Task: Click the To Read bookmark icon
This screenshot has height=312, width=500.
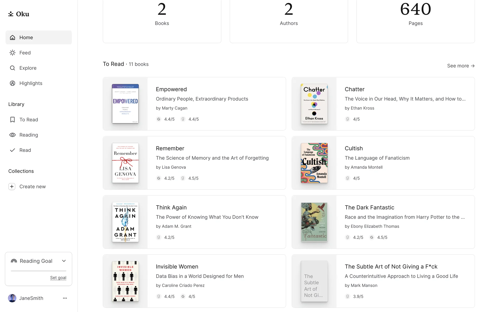Action: tap(12, 120)
